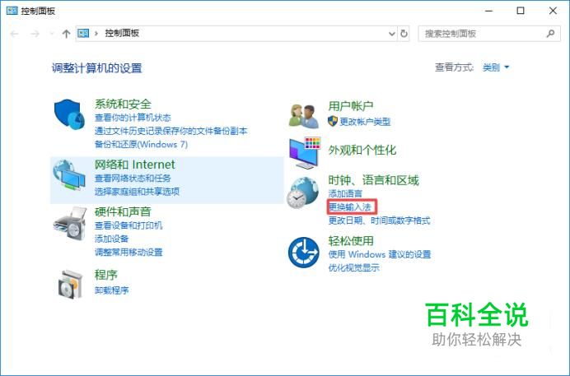Screen dimensions: 570x376
Task: Go up one level with the up arrow
Action: pos(66,34)
